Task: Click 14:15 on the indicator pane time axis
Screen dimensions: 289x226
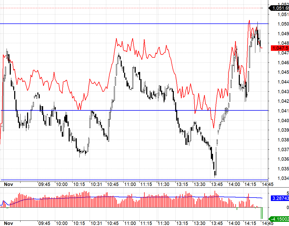Action: 250,223
